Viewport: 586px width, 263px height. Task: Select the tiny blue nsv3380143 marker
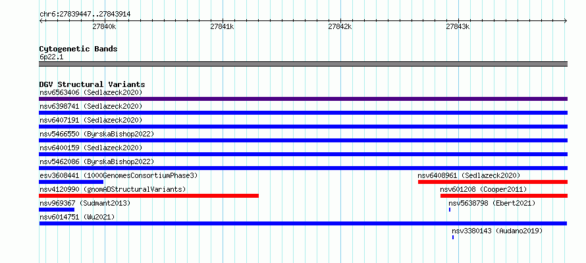pyautogui.click(x=453, y=237)
